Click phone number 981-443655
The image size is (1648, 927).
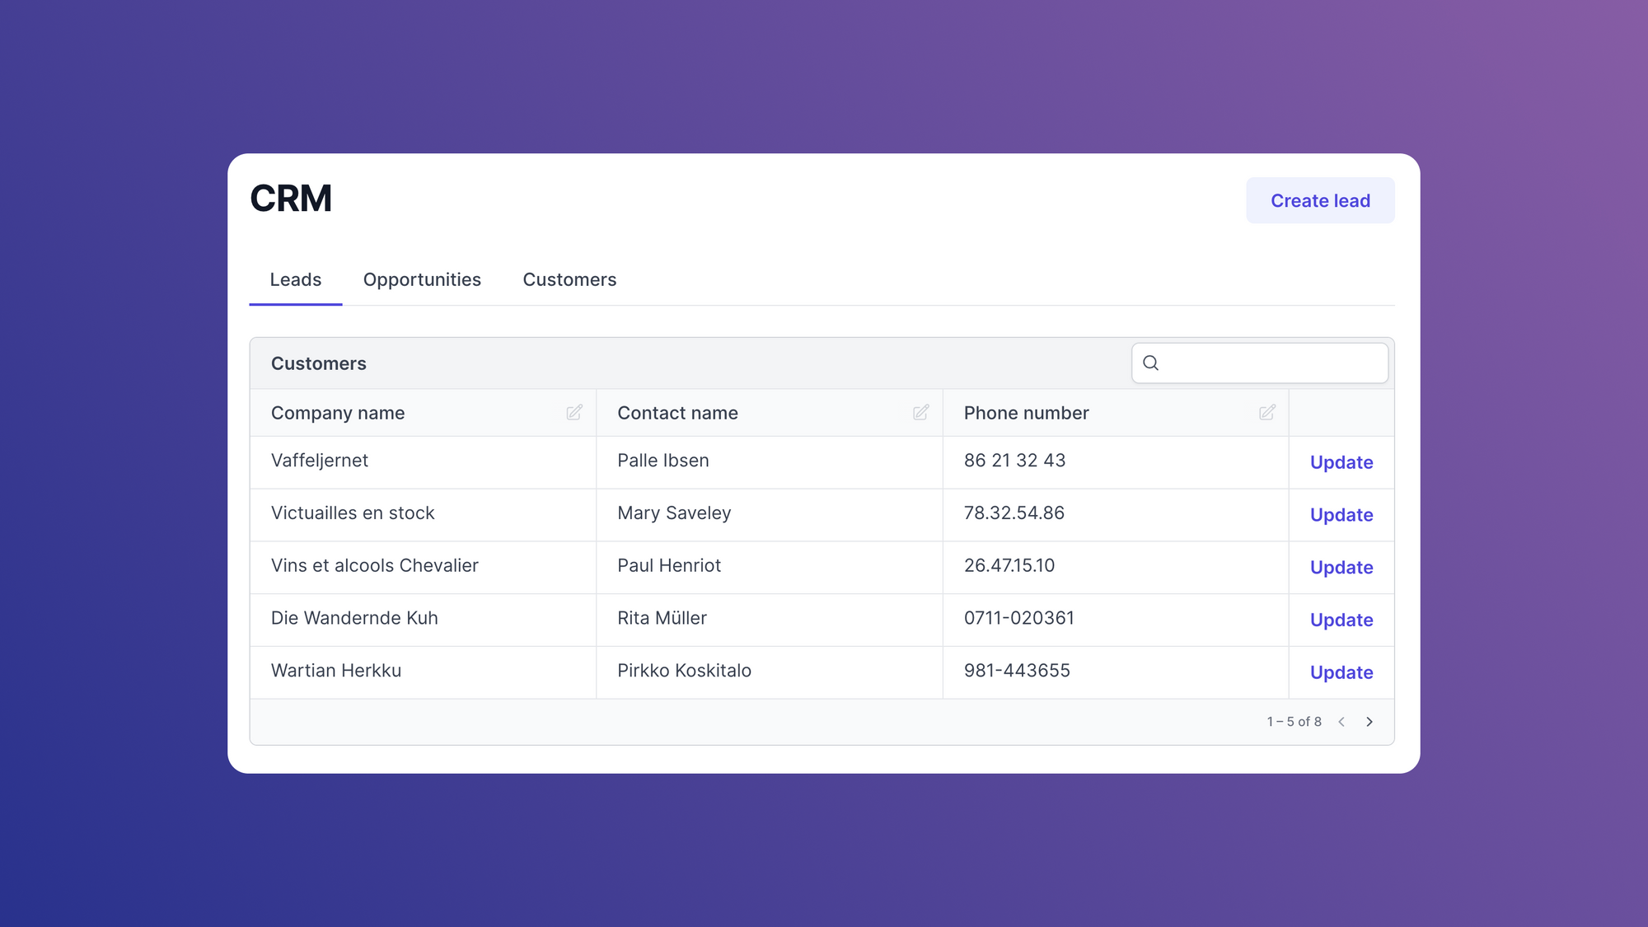tap(1017, 671)
